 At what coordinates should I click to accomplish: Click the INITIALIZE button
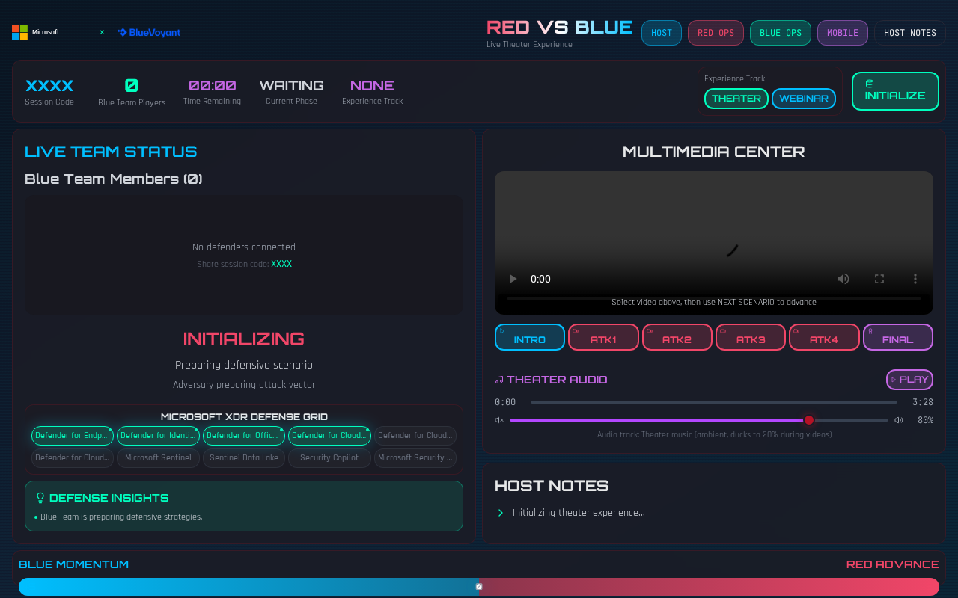pos(895,91)
